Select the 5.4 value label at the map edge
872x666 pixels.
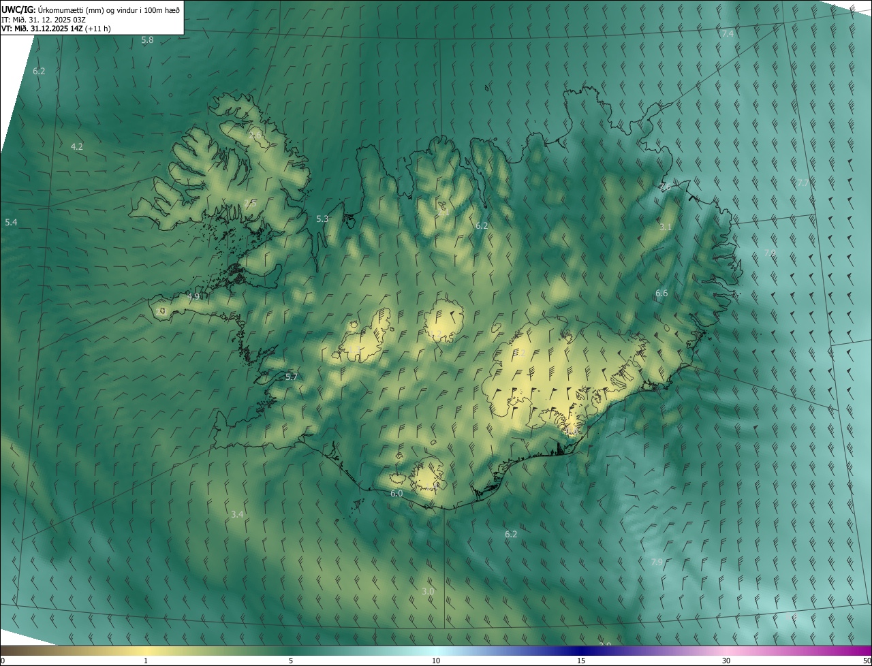[x=11, y=223]
